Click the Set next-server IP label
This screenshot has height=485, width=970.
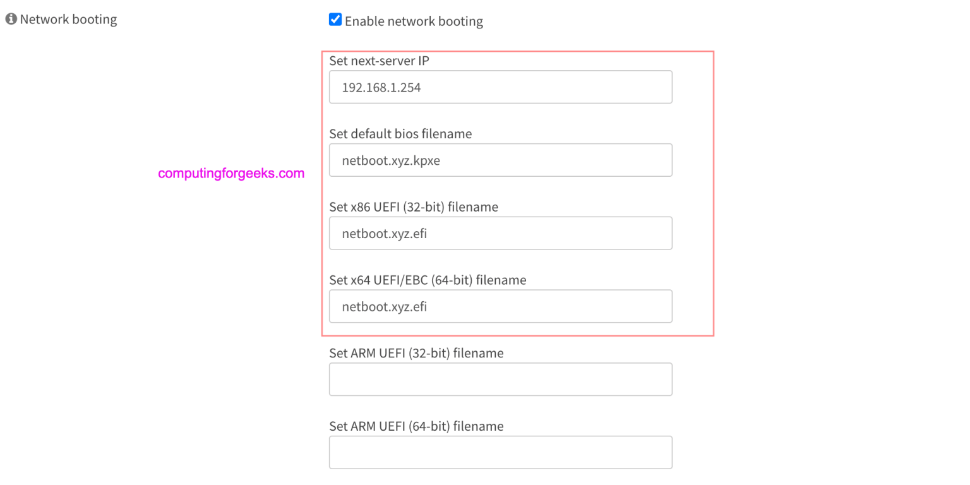pos(378,61)
